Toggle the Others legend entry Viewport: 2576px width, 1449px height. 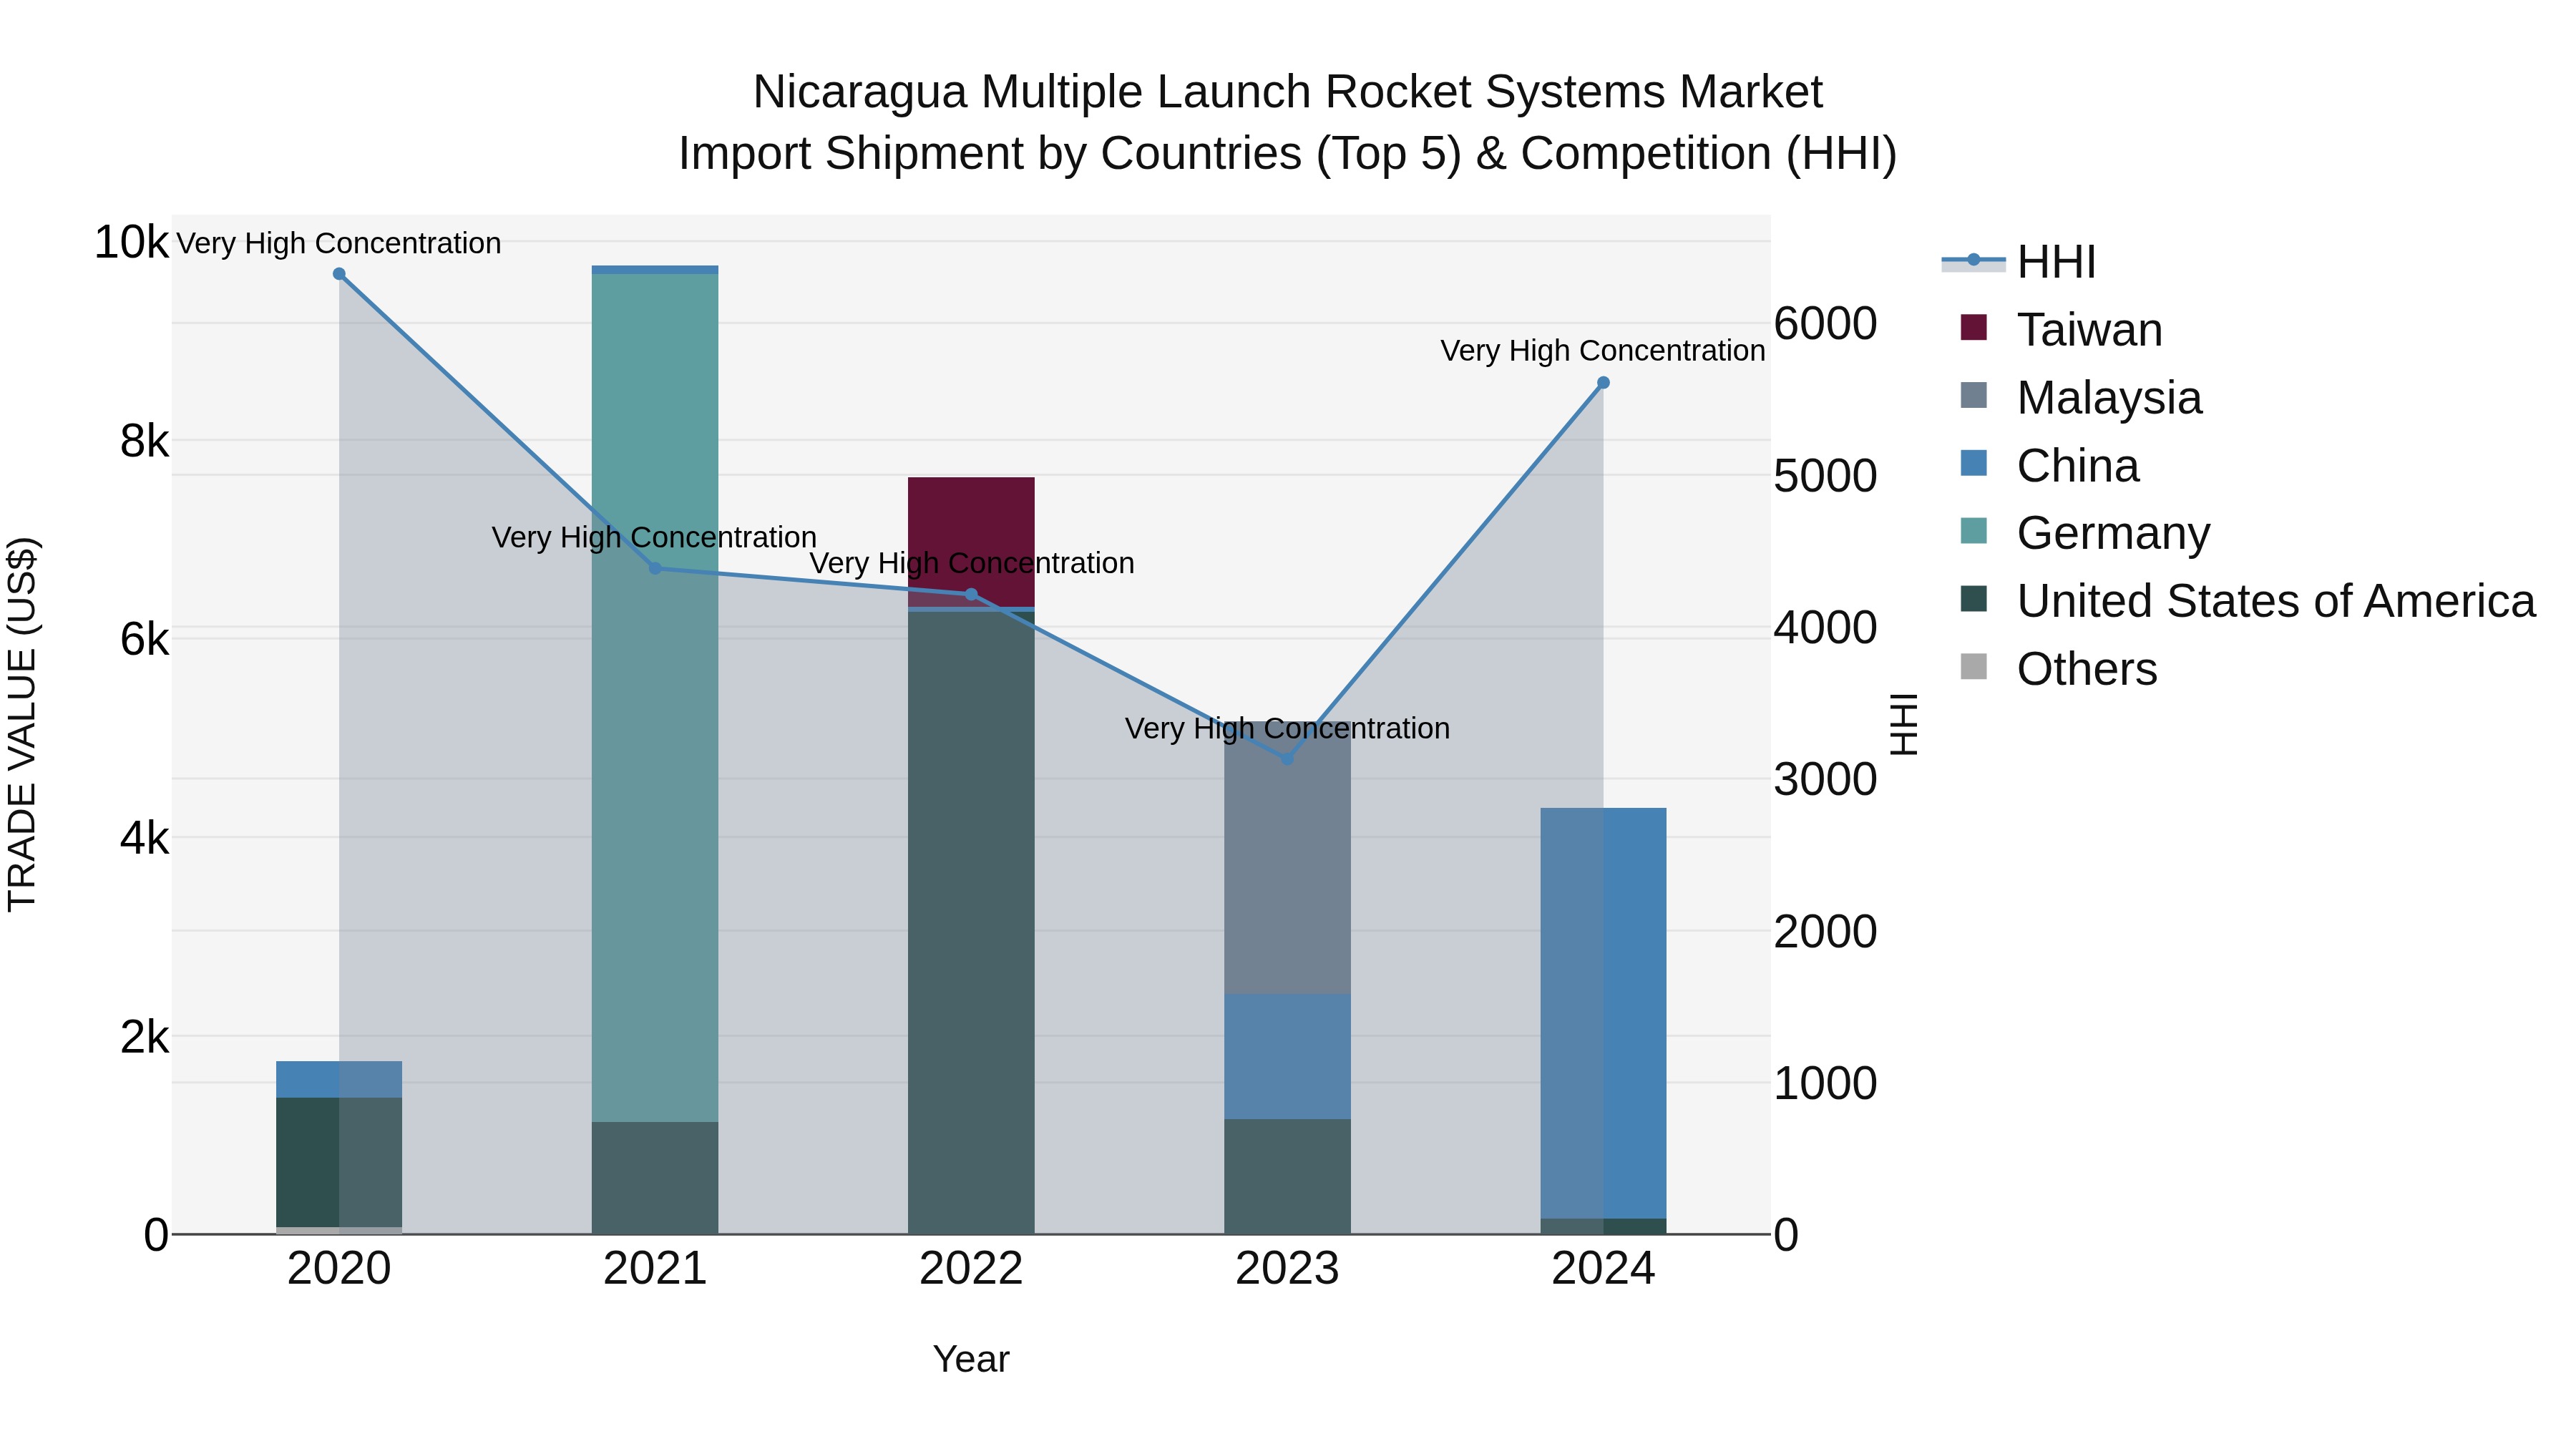point(2058,669)
